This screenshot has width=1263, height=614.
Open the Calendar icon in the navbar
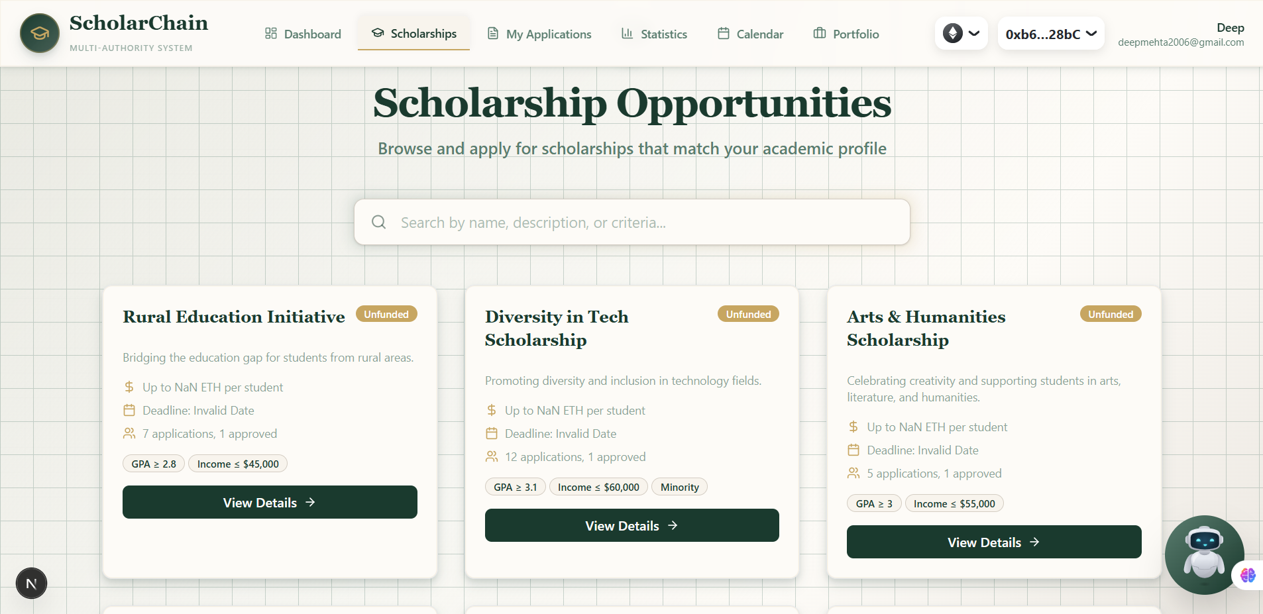pos(724,33)
